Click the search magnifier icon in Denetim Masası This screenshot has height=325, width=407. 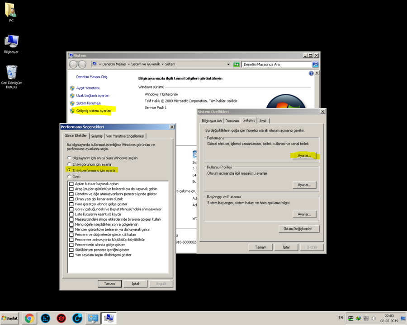(315, 65)
